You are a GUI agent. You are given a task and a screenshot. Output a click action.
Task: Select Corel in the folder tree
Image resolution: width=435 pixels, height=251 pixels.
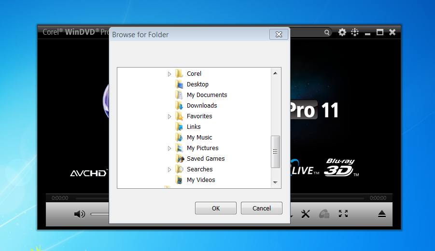(194, 74)
